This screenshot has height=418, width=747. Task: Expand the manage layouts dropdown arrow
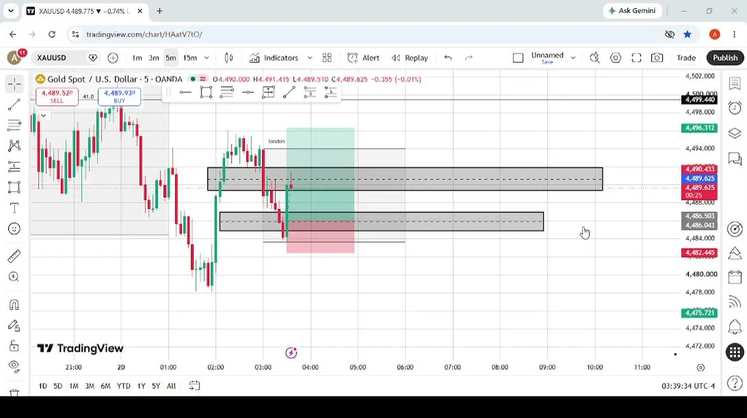click(x=573, y=57)
